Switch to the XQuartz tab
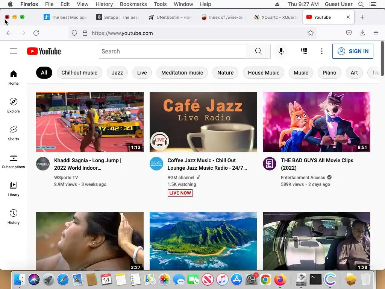The width and height of the screenshot is (385, 289). [x=276, y=17]
